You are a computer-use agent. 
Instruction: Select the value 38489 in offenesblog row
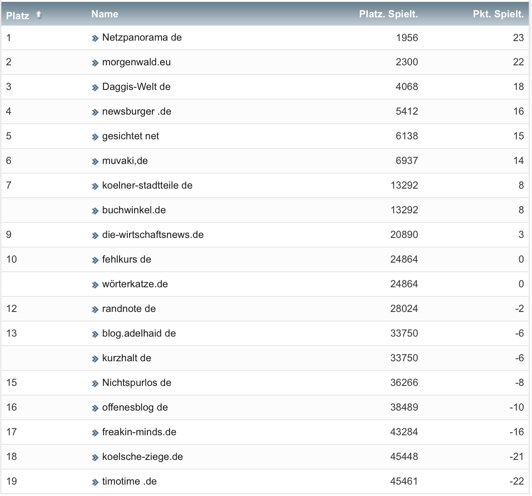point(404,407)
